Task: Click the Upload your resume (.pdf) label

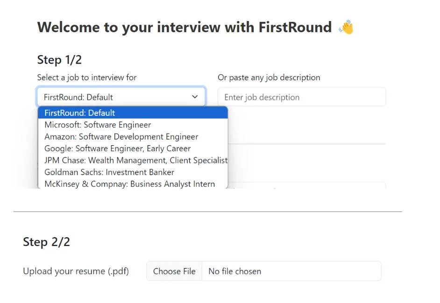Action: click(x=76, y=271)
